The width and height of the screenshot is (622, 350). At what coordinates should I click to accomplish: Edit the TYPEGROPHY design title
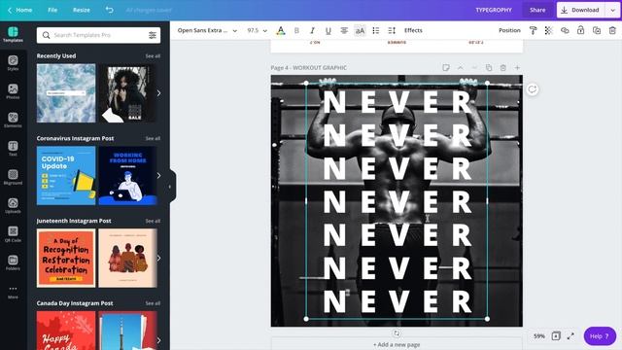click(x=494, y=10)
